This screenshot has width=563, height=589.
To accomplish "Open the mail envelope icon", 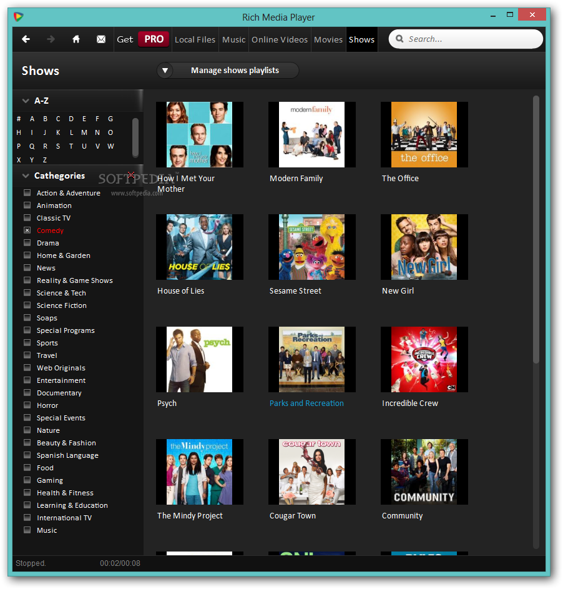I will coord(101,39).
